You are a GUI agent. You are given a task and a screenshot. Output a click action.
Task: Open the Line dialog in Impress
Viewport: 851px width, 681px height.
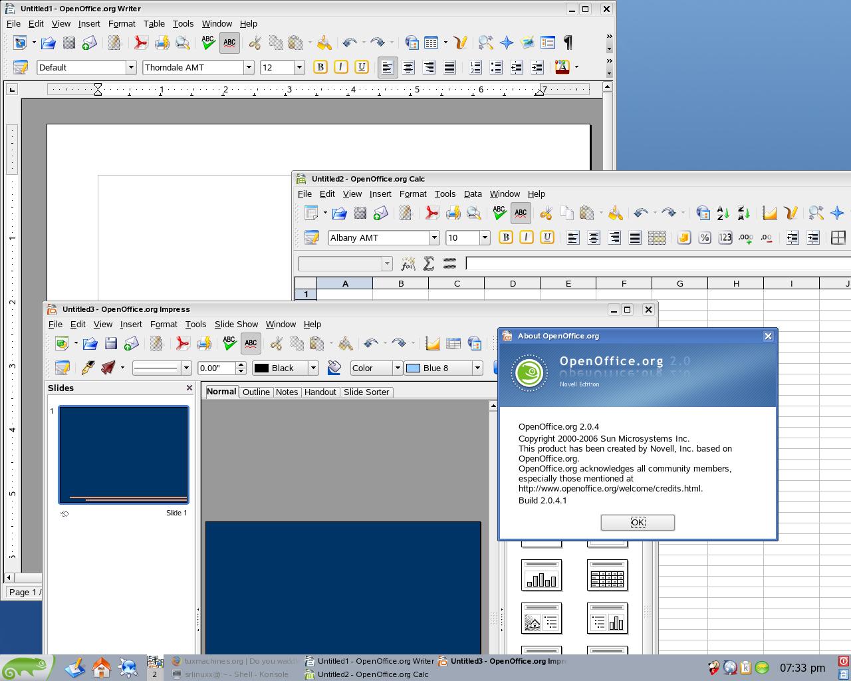[87, 368]
